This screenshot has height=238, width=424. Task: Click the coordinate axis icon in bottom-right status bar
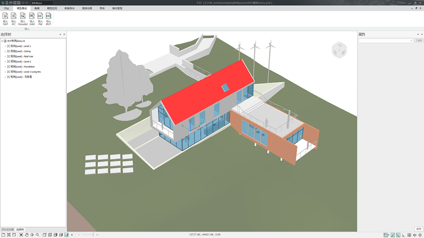click(404, 235)
